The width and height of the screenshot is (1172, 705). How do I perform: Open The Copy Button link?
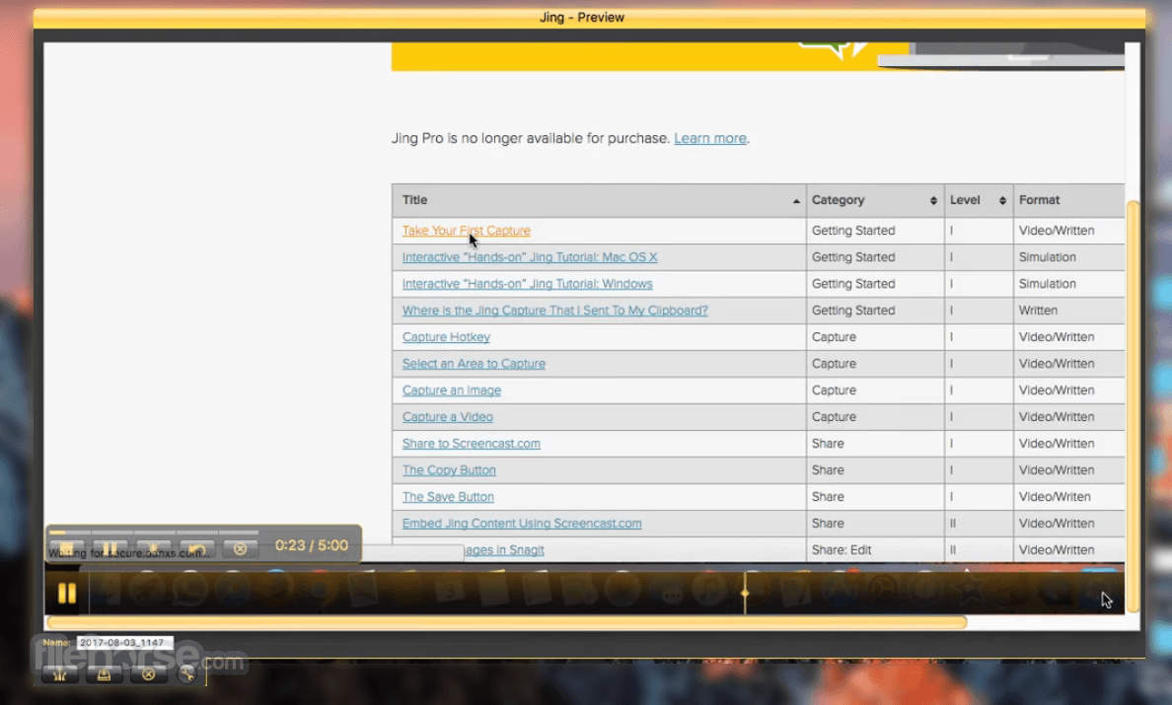coord(449,469)
